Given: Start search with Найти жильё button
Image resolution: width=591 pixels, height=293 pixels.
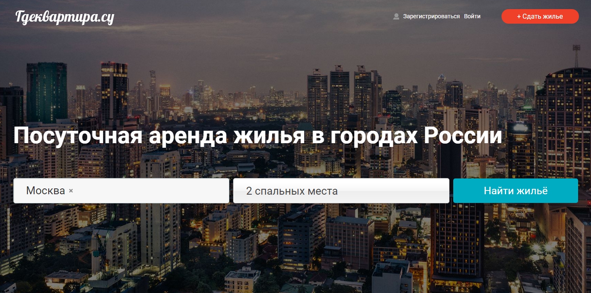Looking at the screenshot, I should [x=516, y=191].
